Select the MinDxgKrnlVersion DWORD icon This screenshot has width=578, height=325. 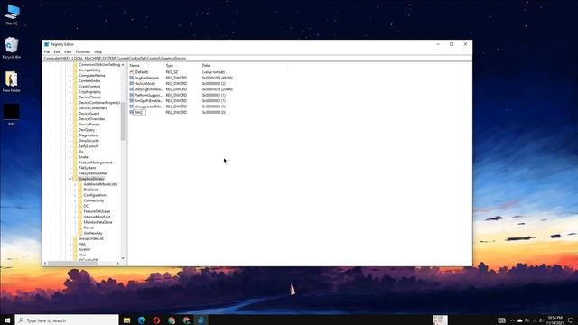[132, 89]
